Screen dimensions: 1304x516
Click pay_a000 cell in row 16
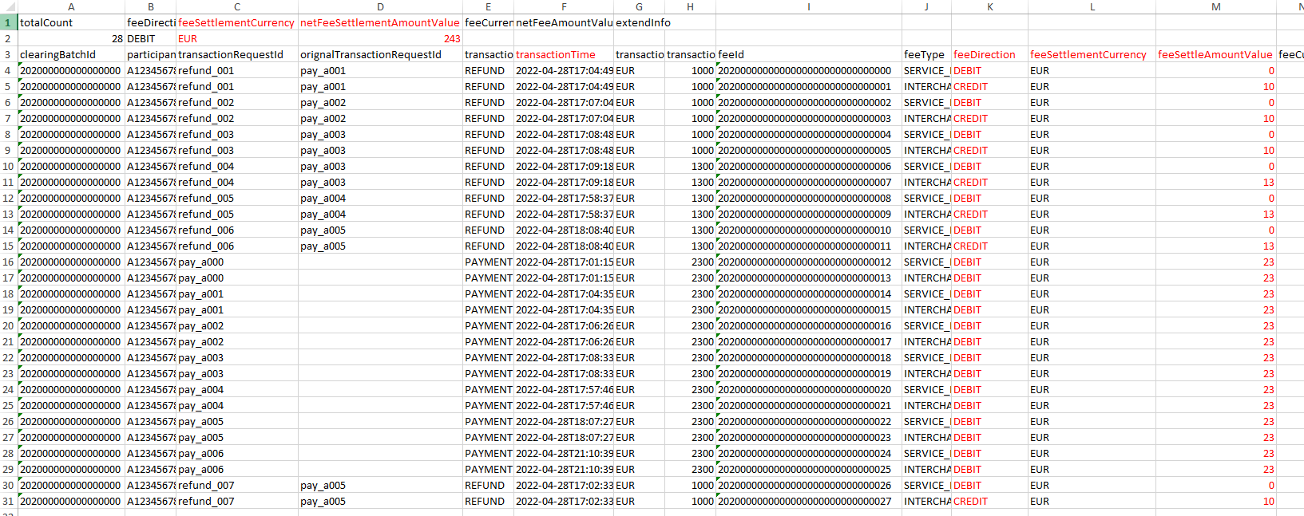click(x=237, y=262)
